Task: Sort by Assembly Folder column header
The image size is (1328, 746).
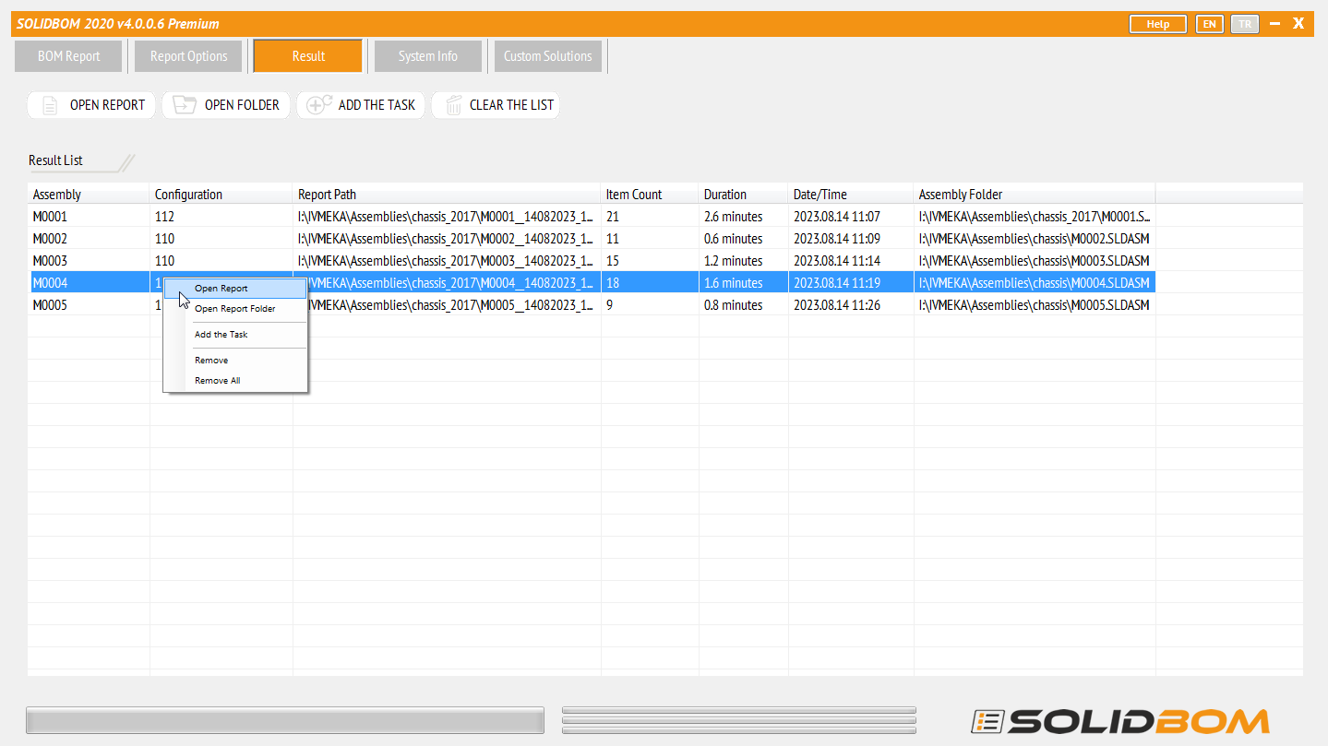Action: 1035,195
